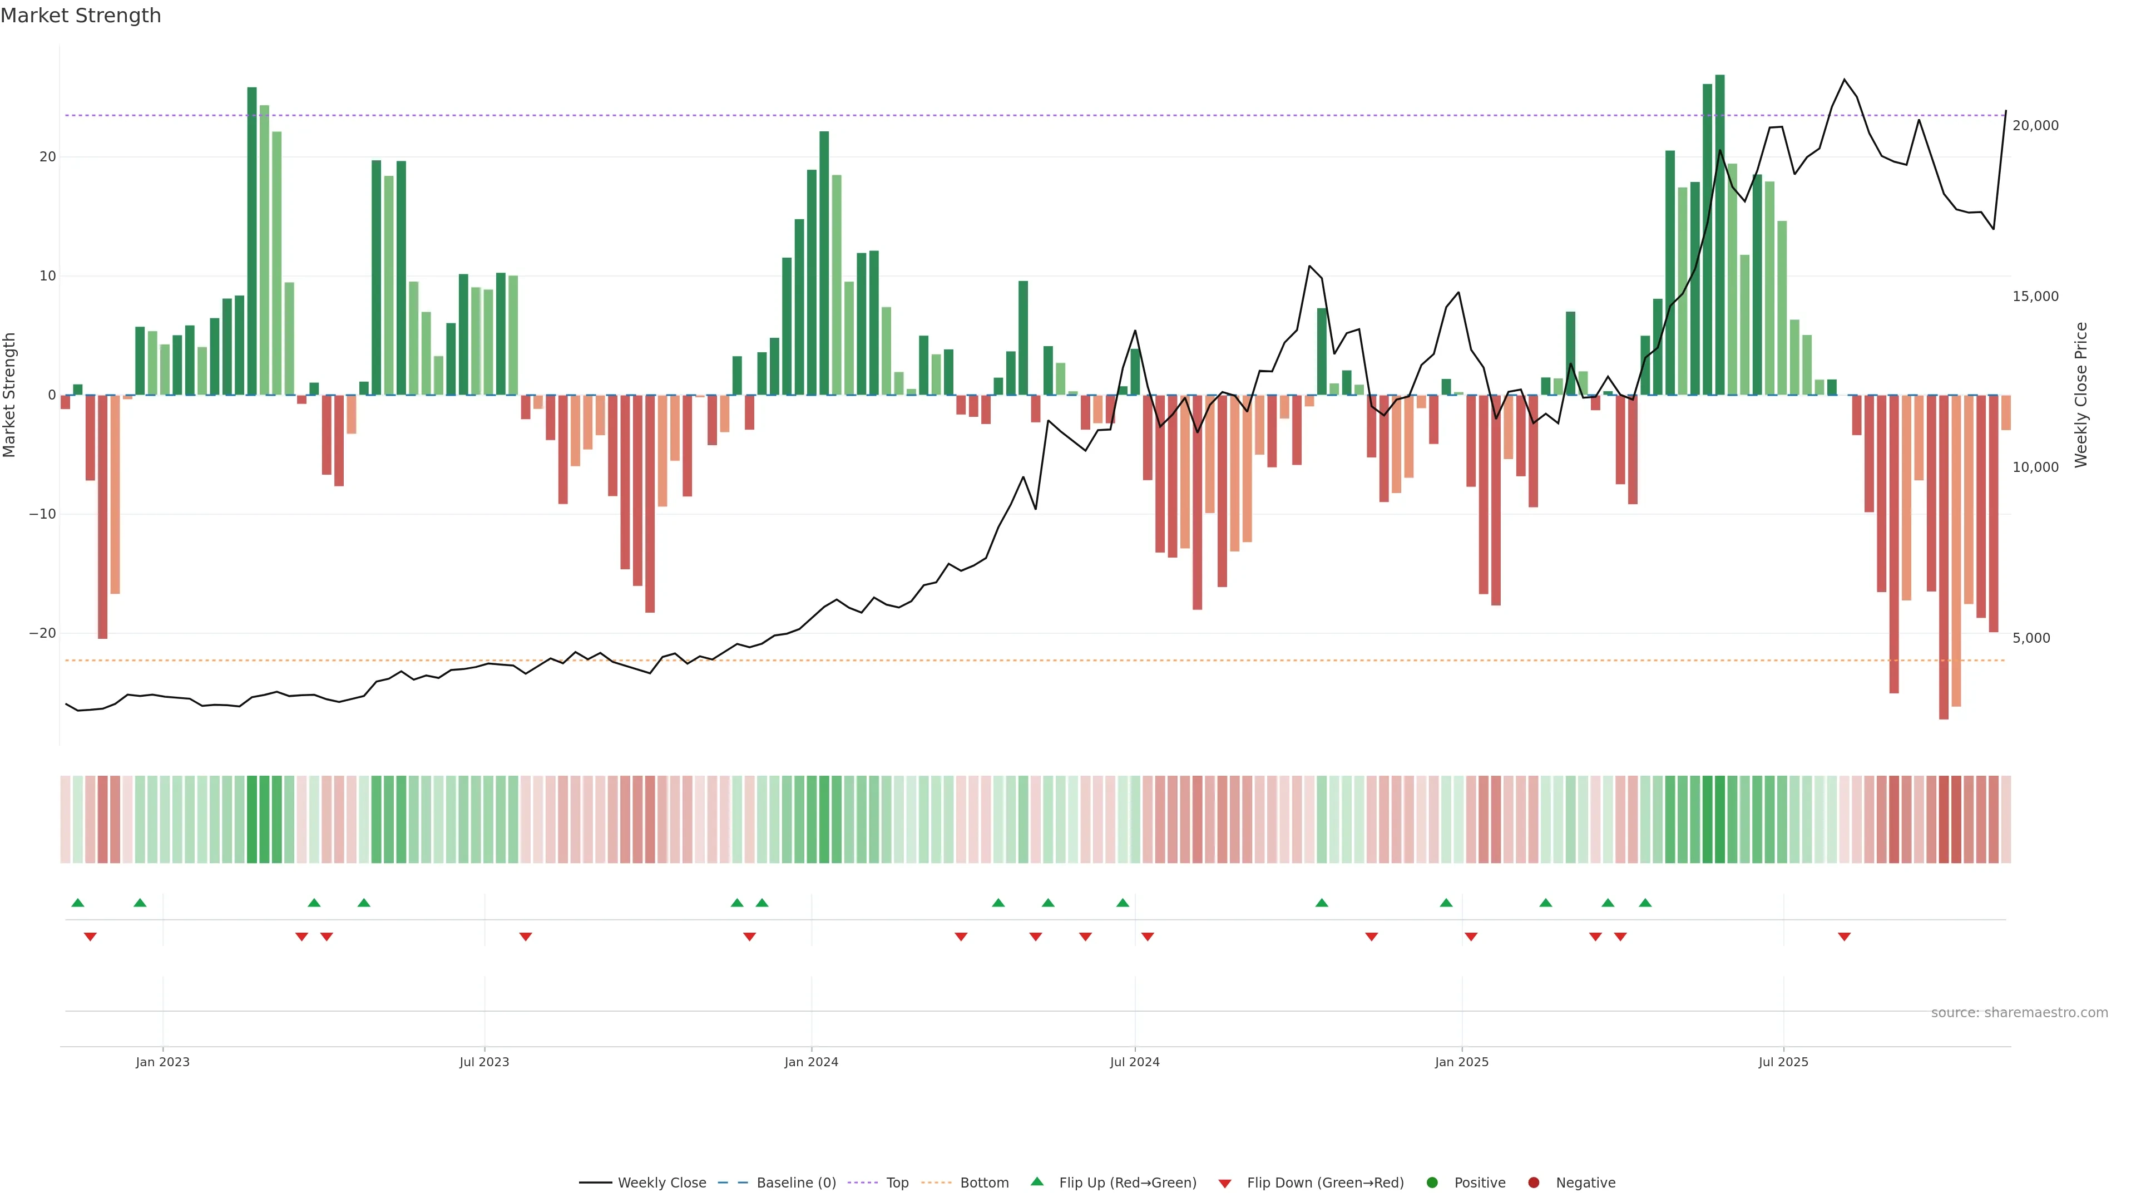Click the dark red Negative circle legend icon

click(x=1533, y=1183)
